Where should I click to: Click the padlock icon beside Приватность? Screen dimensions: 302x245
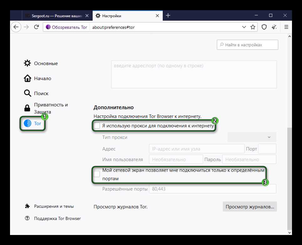tap(27, 108)
